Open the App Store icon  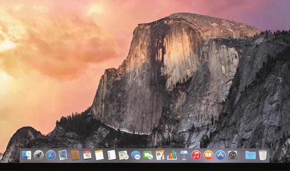tap(221, 155)
